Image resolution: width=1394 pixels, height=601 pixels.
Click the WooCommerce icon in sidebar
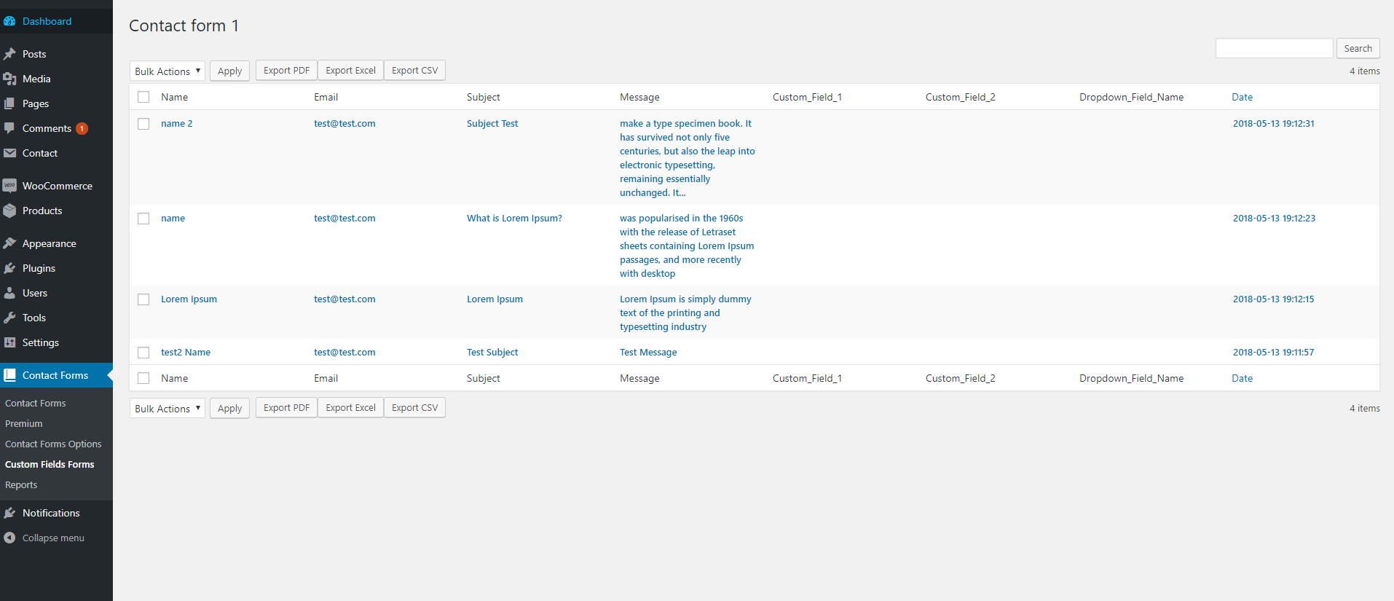[9, 186]
